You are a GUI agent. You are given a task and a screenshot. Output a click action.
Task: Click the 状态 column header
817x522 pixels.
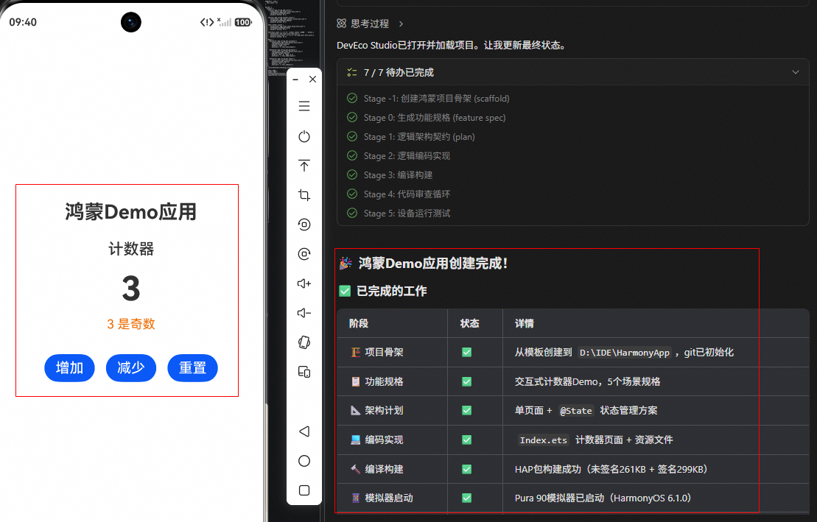(469, 323)
